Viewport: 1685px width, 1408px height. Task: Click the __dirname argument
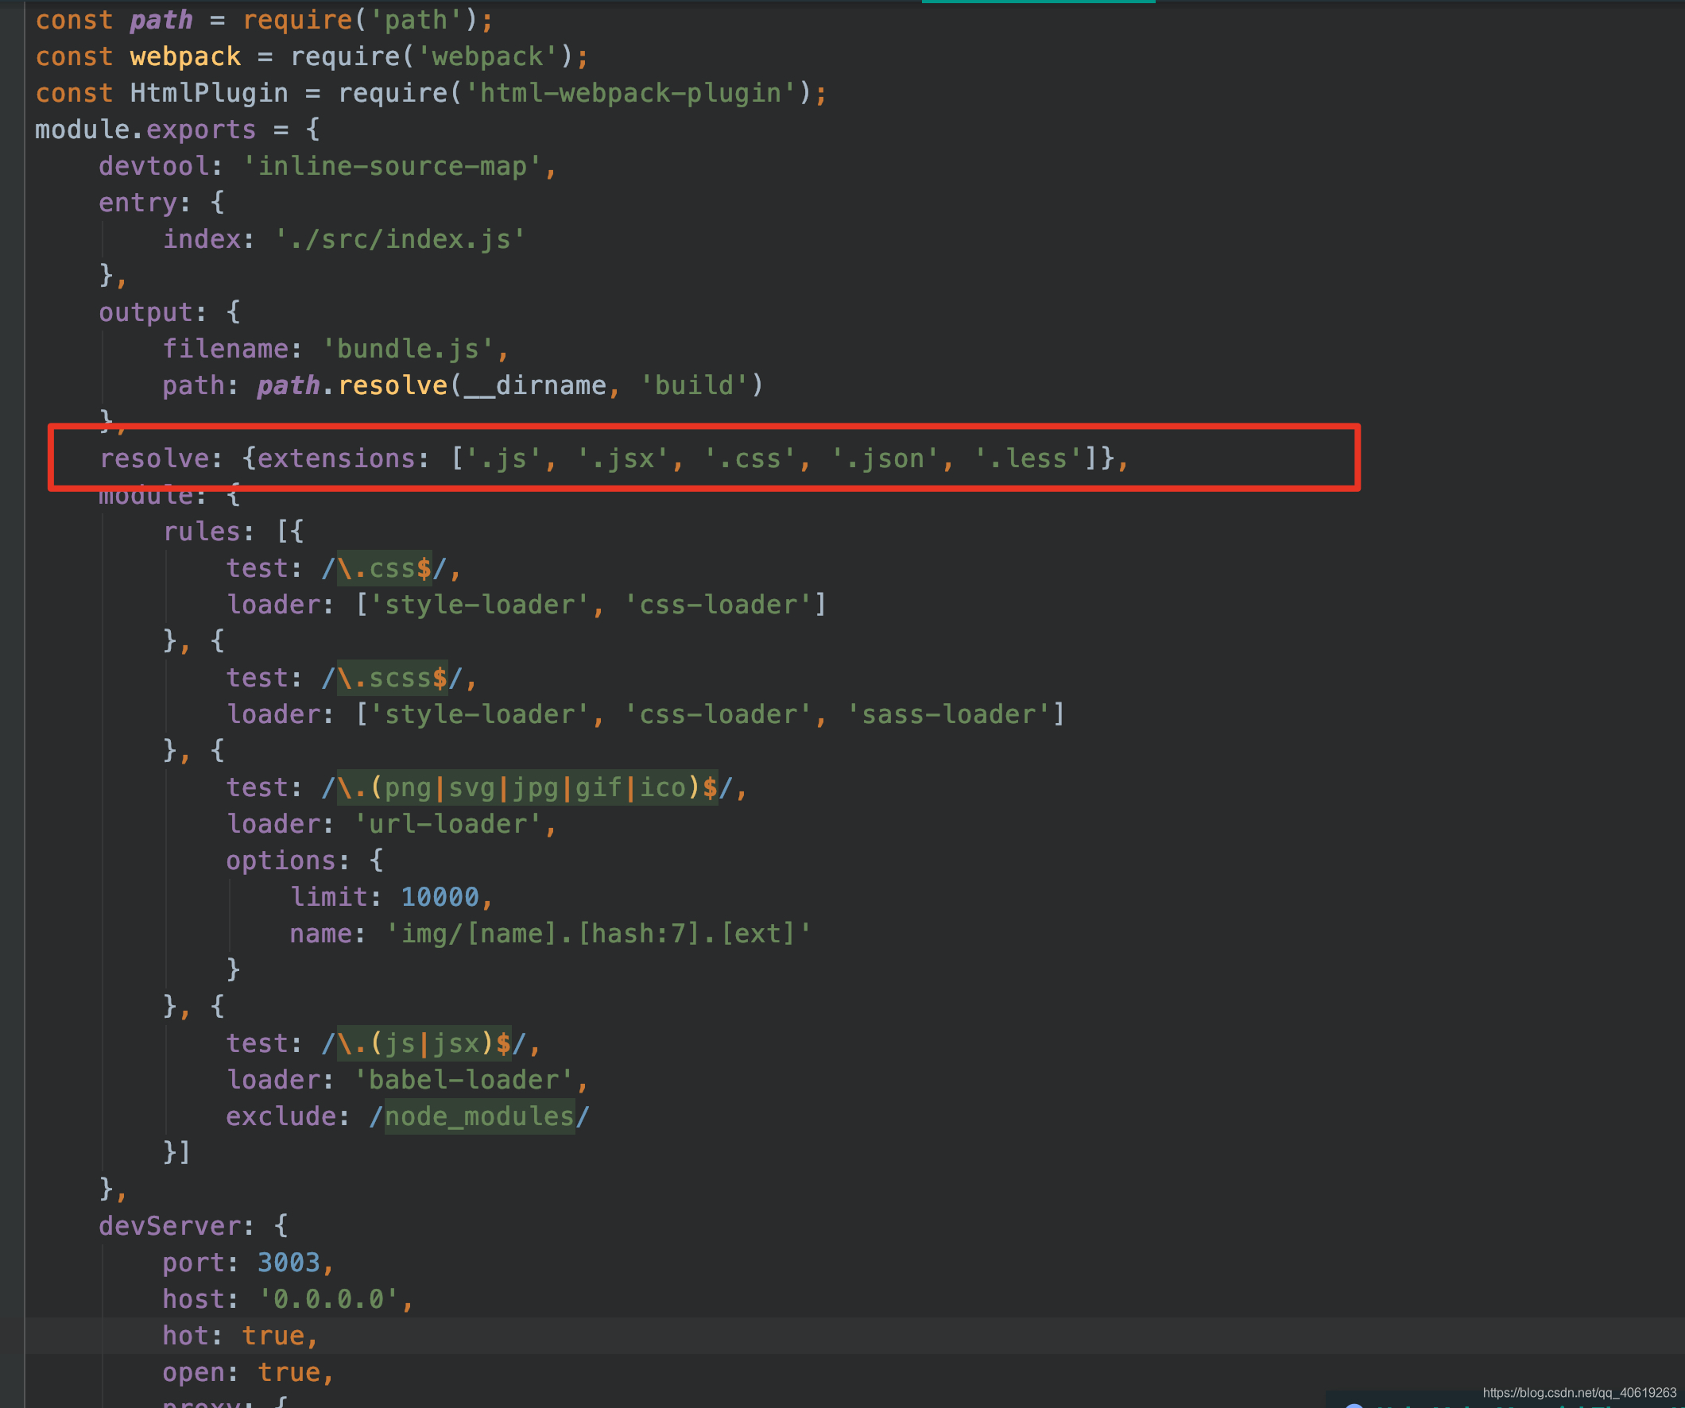(x=534, y=385)
